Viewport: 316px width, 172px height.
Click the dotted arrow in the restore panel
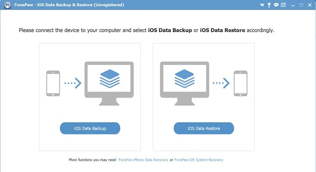tap(221, 83)
